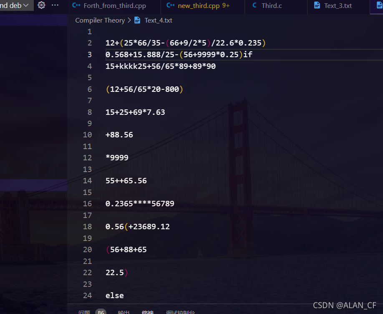Click the text 22.5)

tap(116, 273)
